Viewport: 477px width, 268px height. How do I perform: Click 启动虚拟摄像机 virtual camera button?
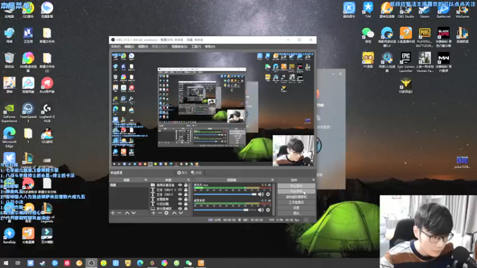pos(296,197)
